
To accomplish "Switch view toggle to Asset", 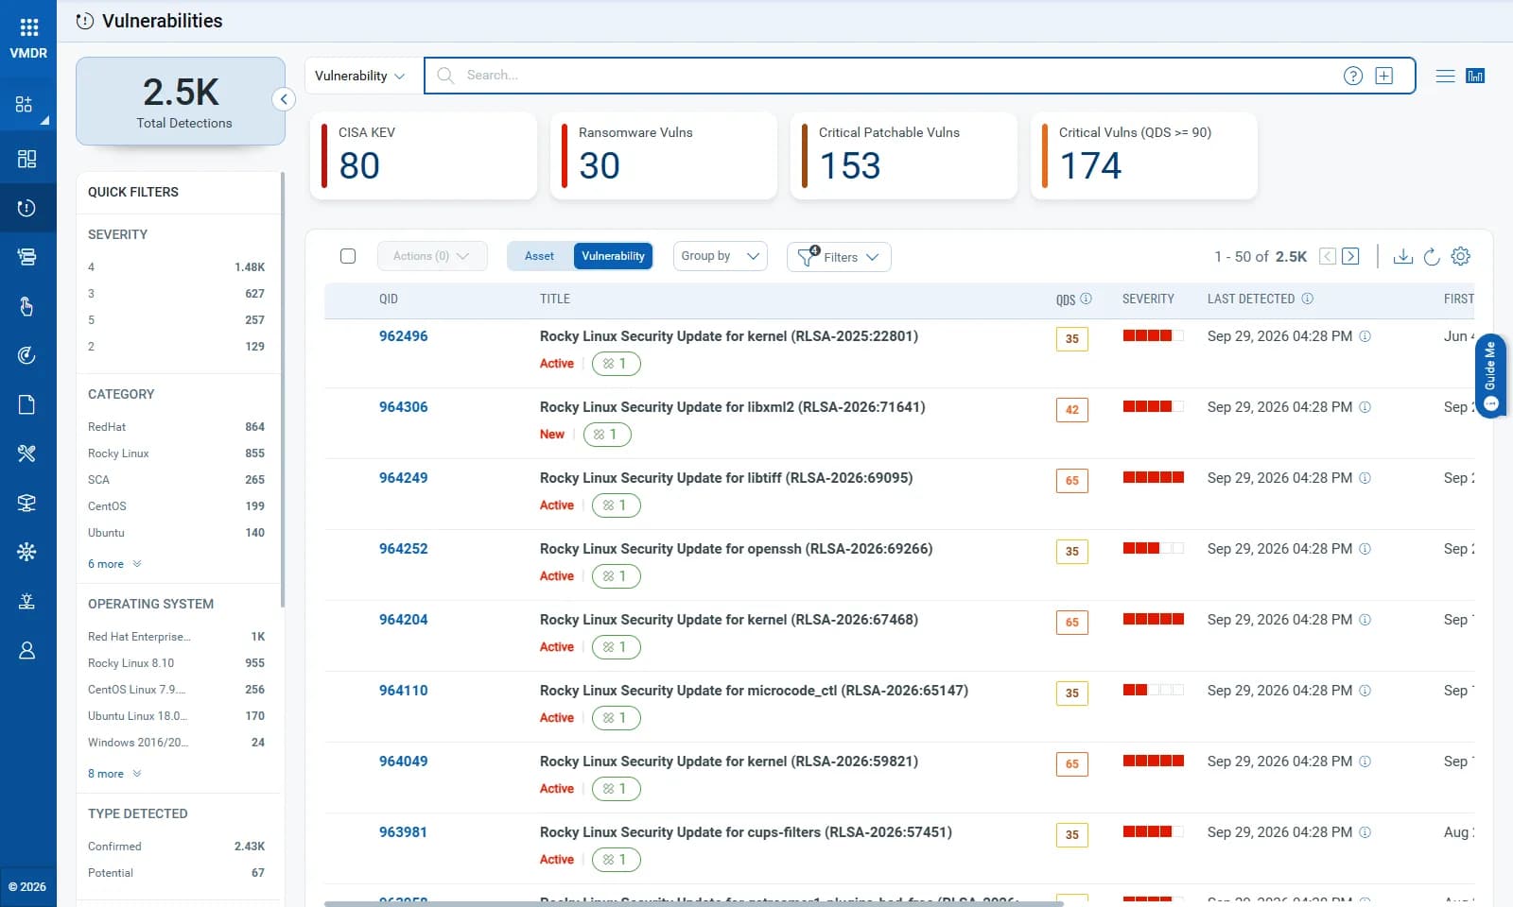I will pos(539,256).
